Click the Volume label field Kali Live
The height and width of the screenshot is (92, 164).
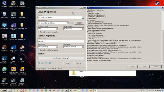[x=61, y=41]
